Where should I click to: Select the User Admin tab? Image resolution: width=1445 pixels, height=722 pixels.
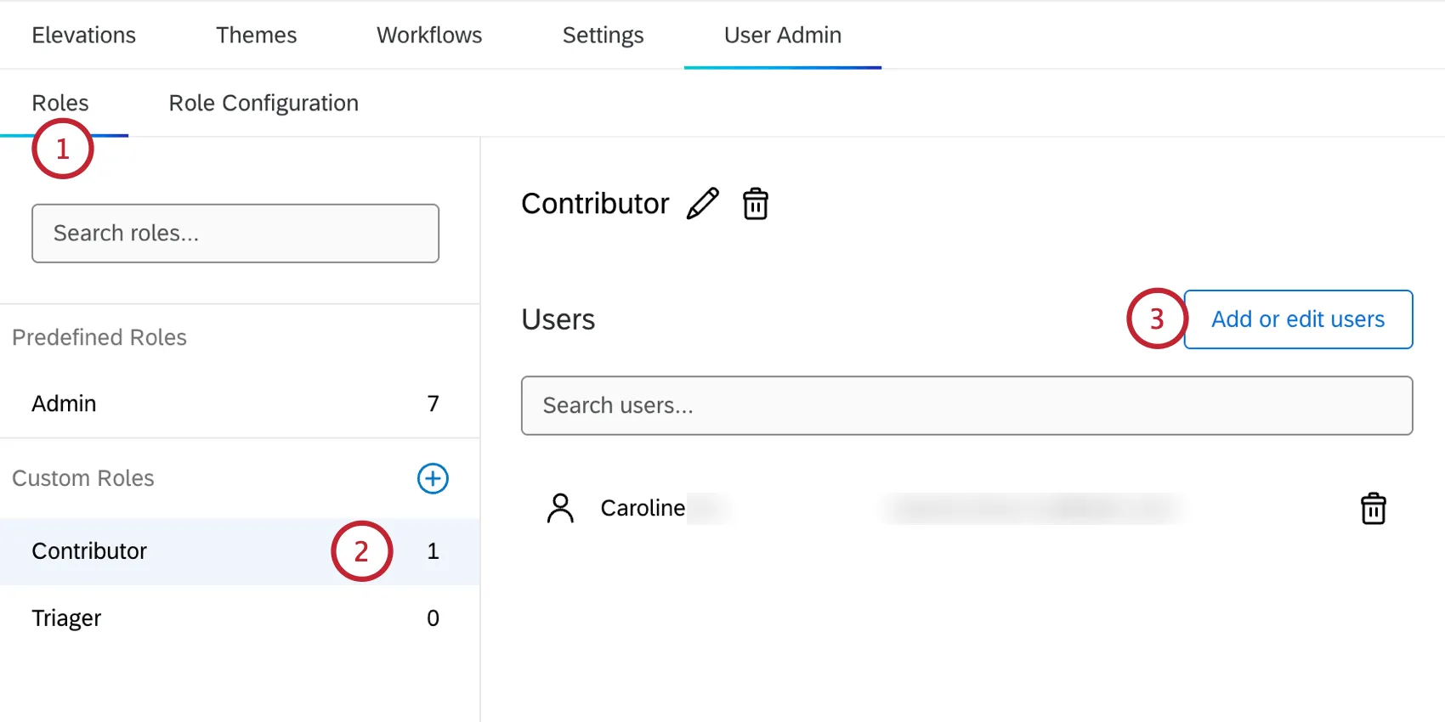pos(782,35)
